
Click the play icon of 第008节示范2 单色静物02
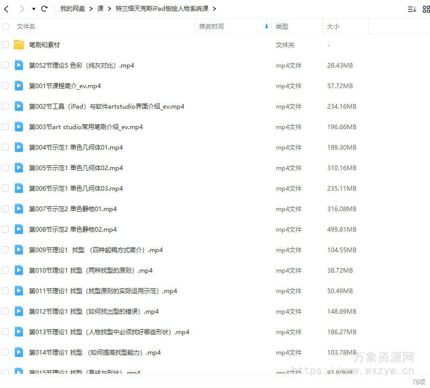point(19,229)
